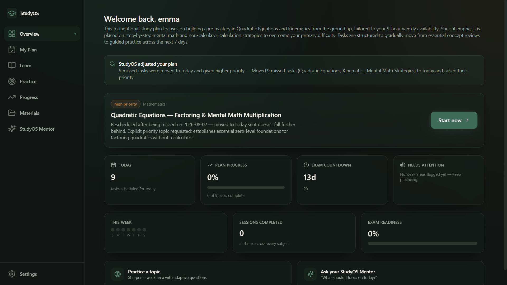Open the Overview menu item
Viewport: 507px width, 285px height.
point(42,34)
